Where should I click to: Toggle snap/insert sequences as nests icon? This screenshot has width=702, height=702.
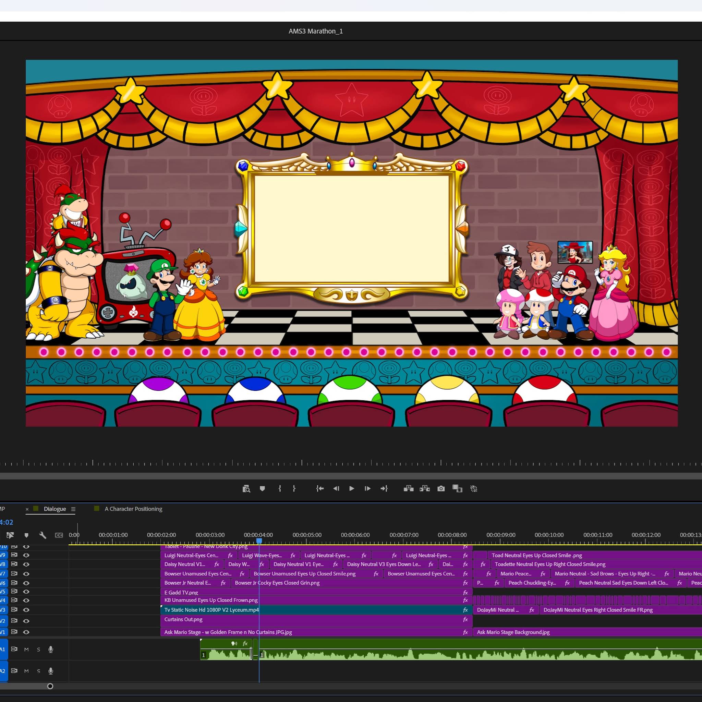click(x=10, y=535)
